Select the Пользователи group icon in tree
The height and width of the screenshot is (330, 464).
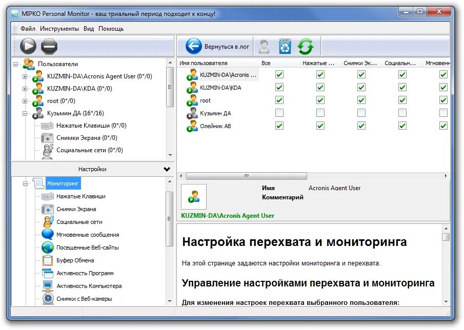(x=29, y=64)
